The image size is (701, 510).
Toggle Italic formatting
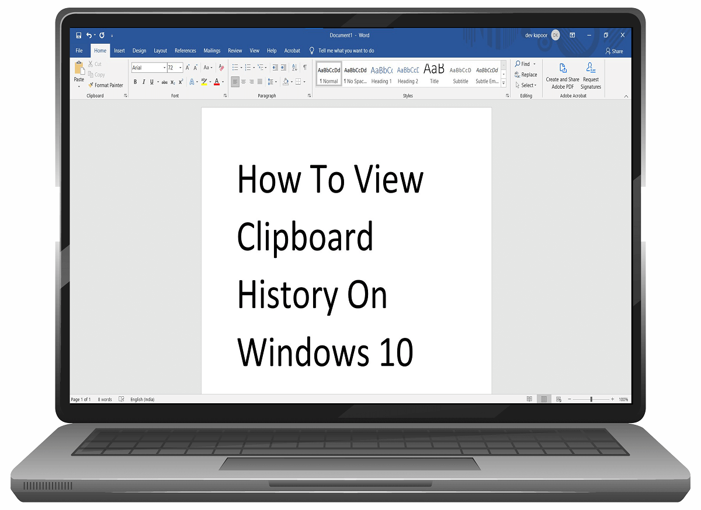[143, 82]
